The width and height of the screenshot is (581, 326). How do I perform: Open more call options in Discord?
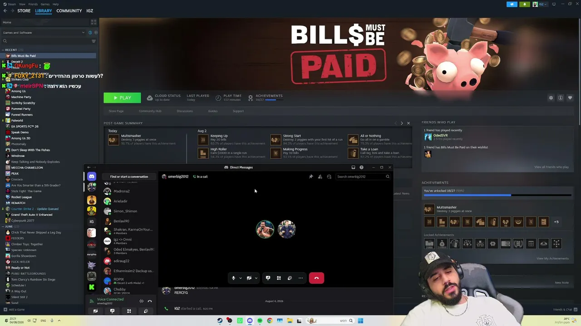click(300, 278)
